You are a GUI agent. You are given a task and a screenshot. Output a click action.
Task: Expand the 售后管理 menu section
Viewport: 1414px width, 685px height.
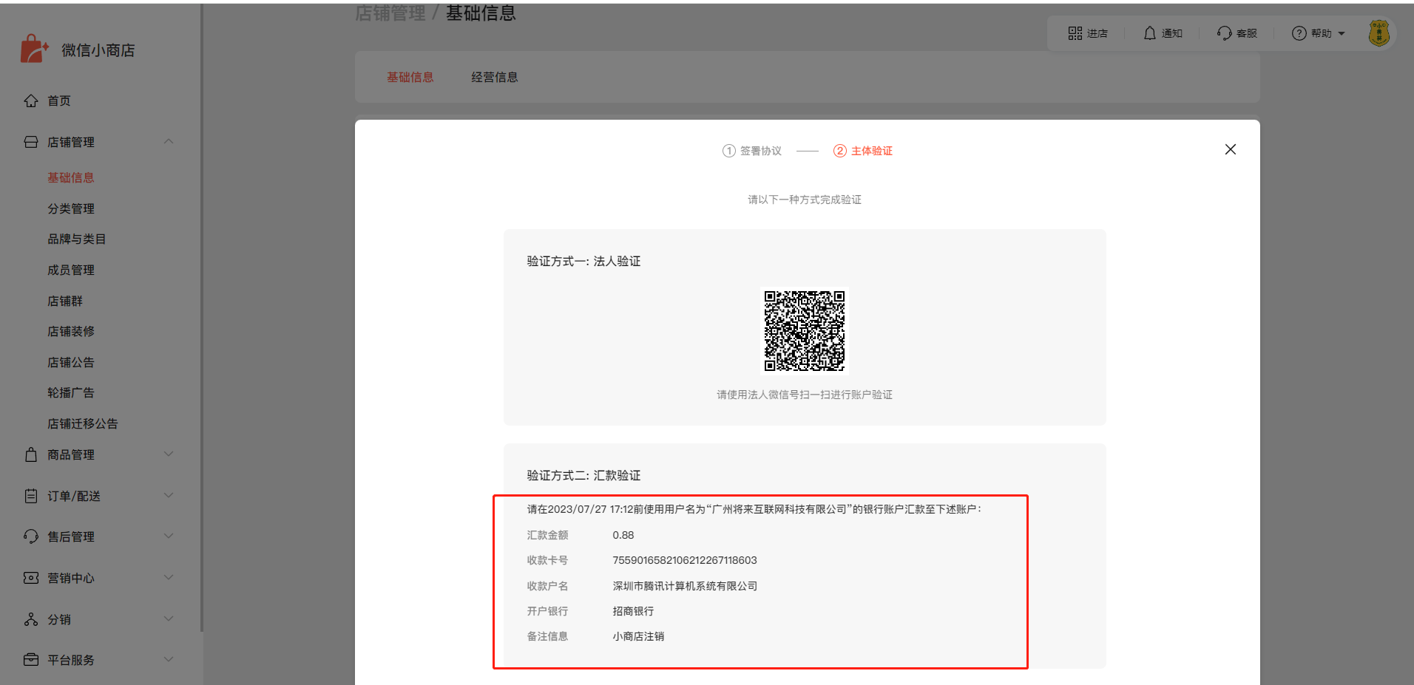coord(169,536)
